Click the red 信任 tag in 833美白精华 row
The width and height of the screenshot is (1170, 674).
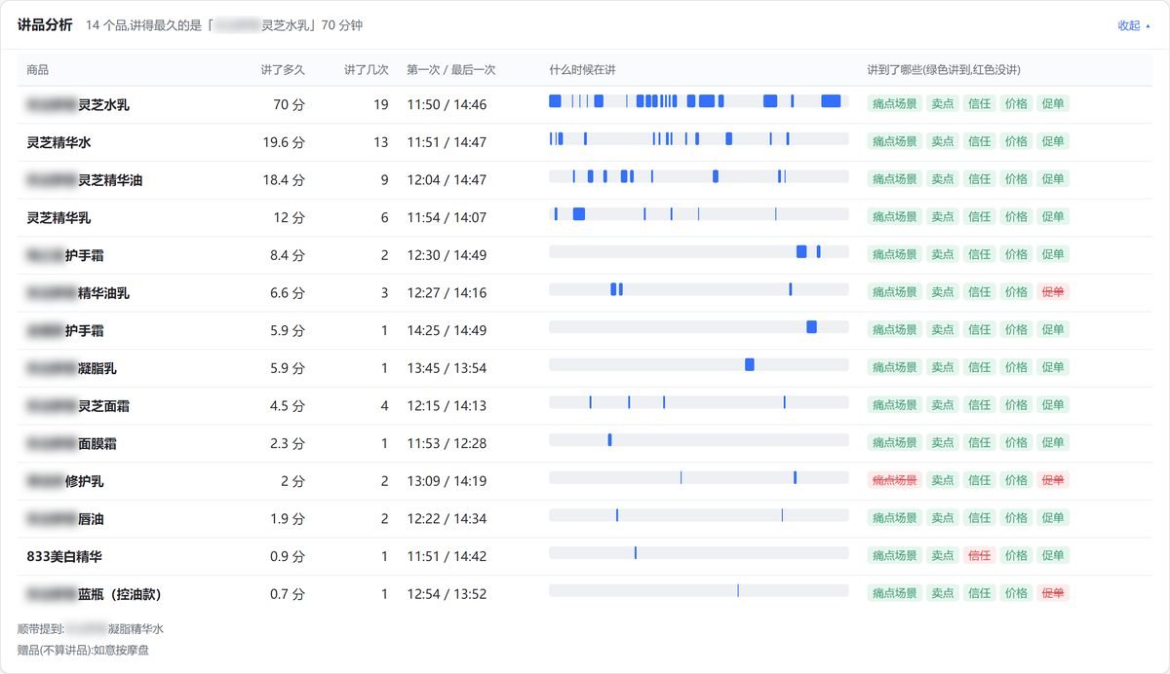[x=979, y=555]
